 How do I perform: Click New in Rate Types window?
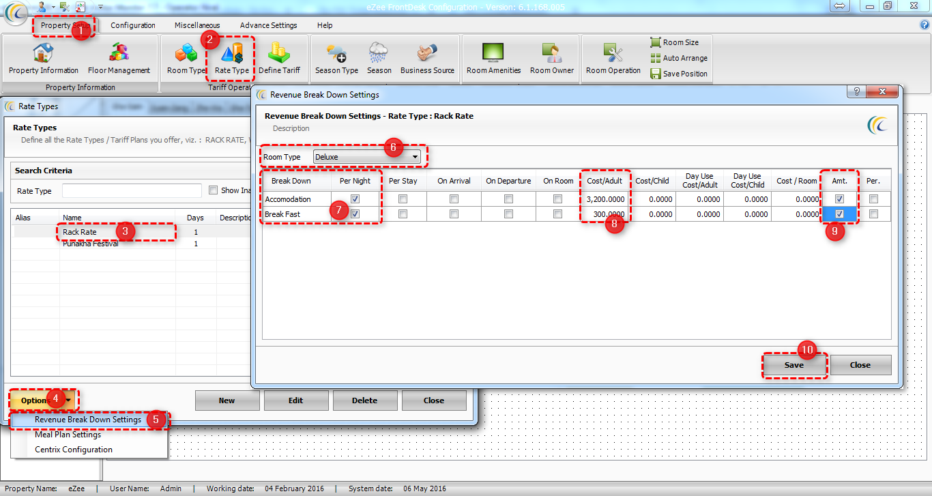(x=227, y=400)
